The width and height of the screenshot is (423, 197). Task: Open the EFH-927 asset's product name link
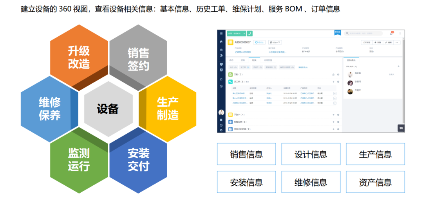(243, 52)
